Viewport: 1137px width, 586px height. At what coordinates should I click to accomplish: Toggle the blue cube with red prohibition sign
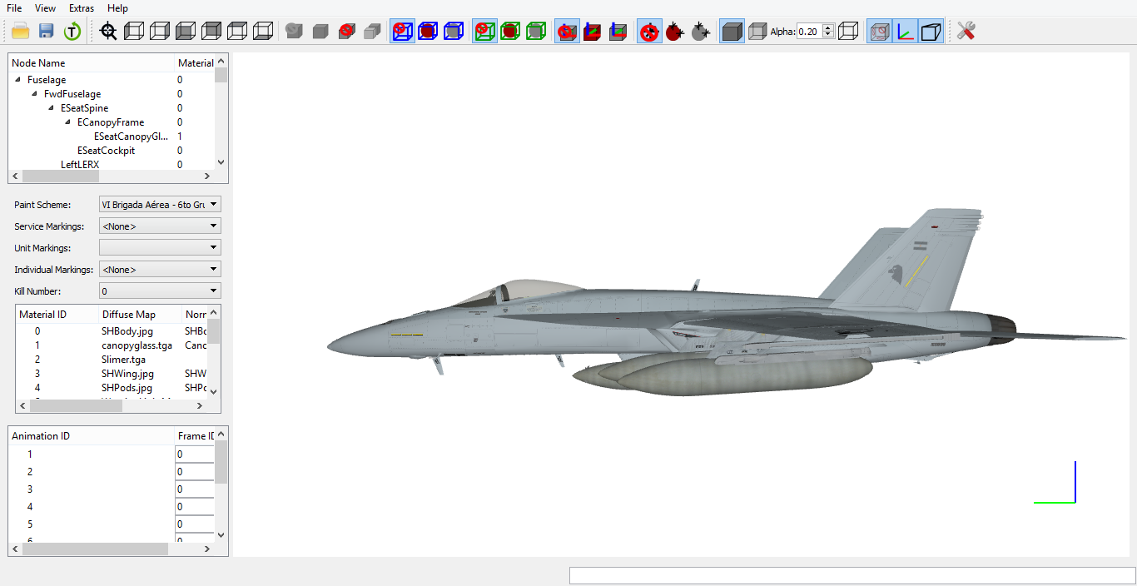click(402, 32)
